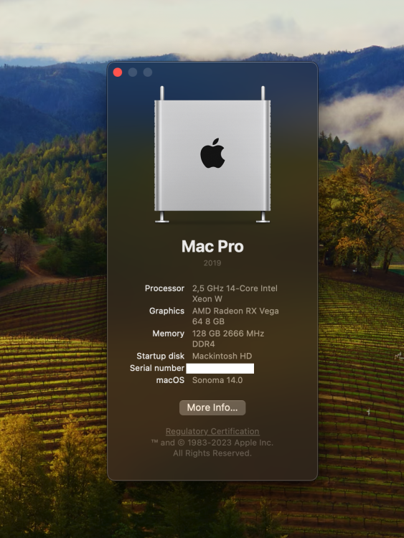Viewport: 404px width, 538px height.
Task: Click the Processor label
Action: click(164, 288)
